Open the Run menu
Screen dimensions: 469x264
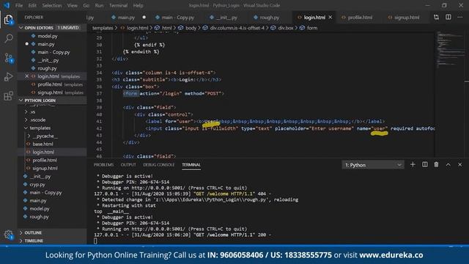point(99,5)
